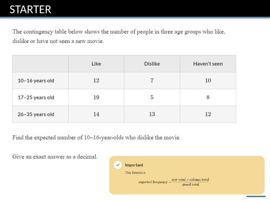Select the empty top-left table header cell
The image size is (270, 202).
[x=40, y=64]
